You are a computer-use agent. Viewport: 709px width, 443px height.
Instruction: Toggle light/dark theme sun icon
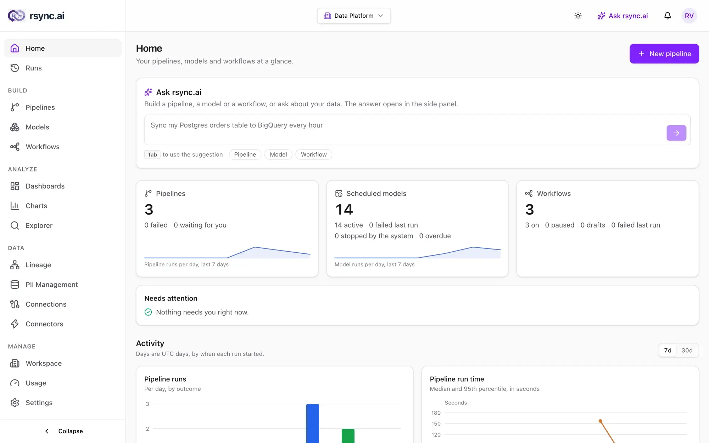578,16
